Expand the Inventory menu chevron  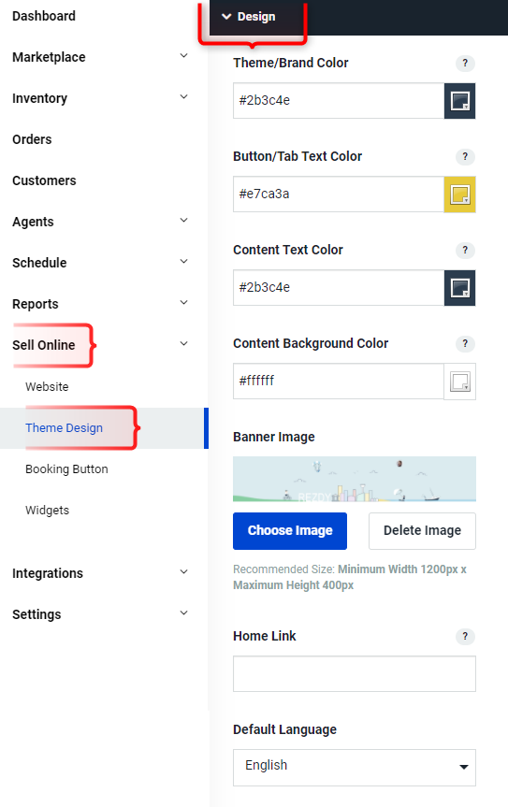click(x=183, y=96)
